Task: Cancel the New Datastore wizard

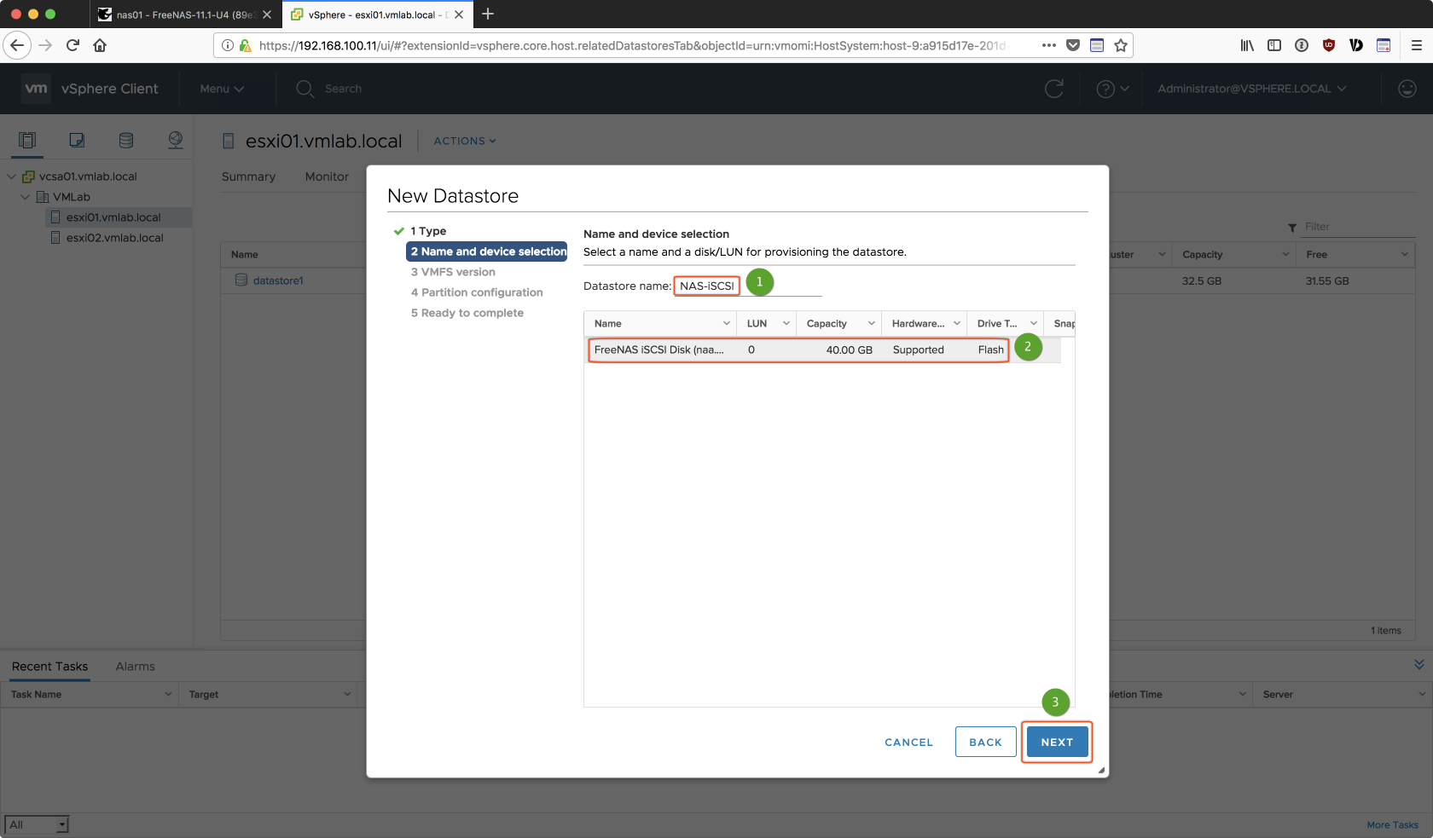Action: pyautogui.click(x=908, y=743)
